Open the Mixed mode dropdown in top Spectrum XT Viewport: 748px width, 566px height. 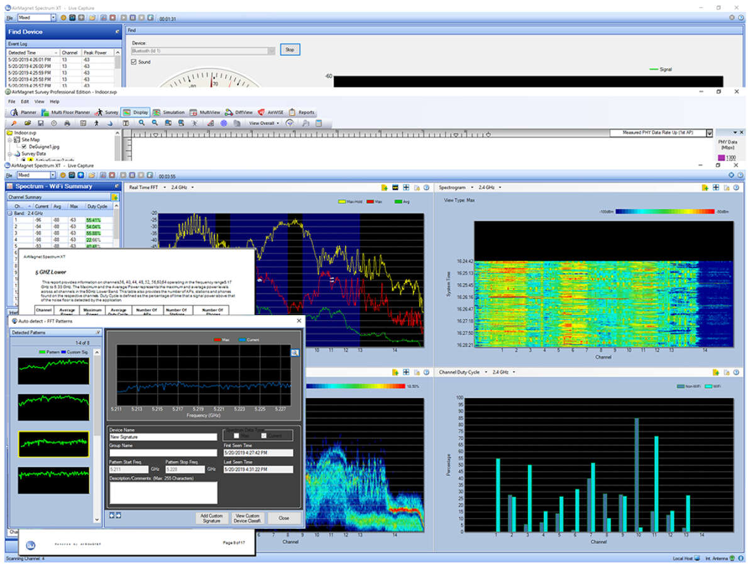53,18
